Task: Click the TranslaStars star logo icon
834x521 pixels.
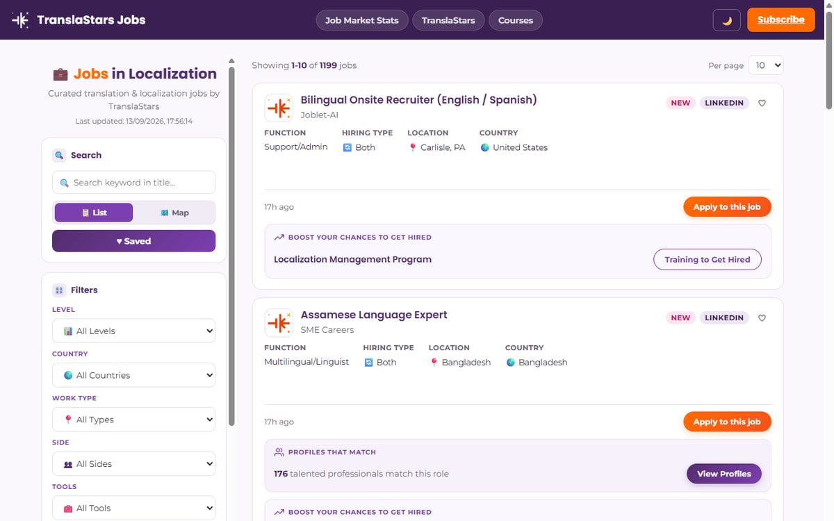Action: tap(21, 20)
